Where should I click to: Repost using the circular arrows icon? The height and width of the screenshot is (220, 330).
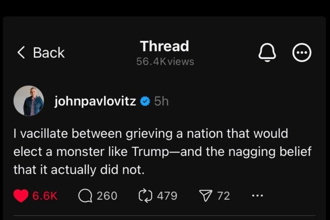146,196
